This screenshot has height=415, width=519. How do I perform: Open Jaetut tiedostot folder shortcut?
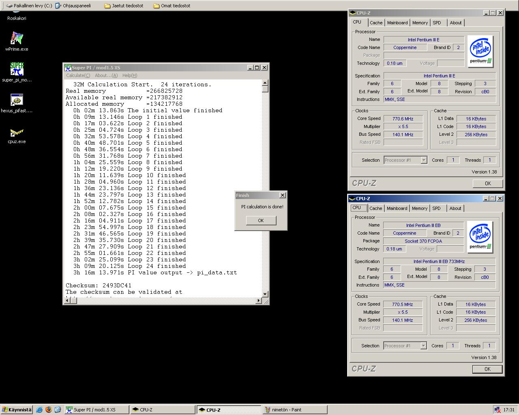pyautogui.click(x=124, y=6)
